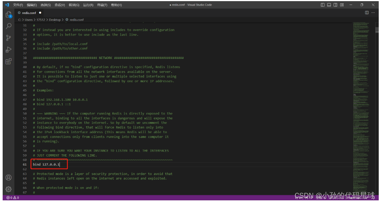This screenshot has width=381, height=203.
Task: Open the Manage gear menu
Action: coord(8,189)
